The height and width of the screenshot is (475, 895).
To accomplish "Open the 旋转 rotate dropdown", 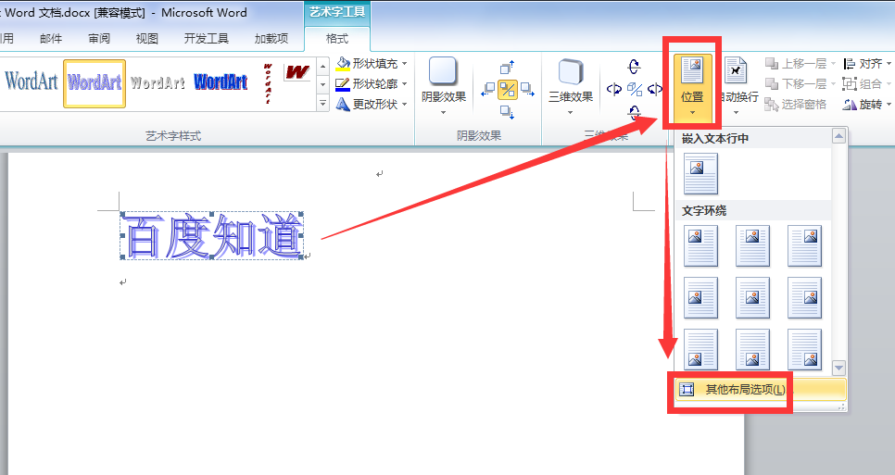I will point(867,105).
